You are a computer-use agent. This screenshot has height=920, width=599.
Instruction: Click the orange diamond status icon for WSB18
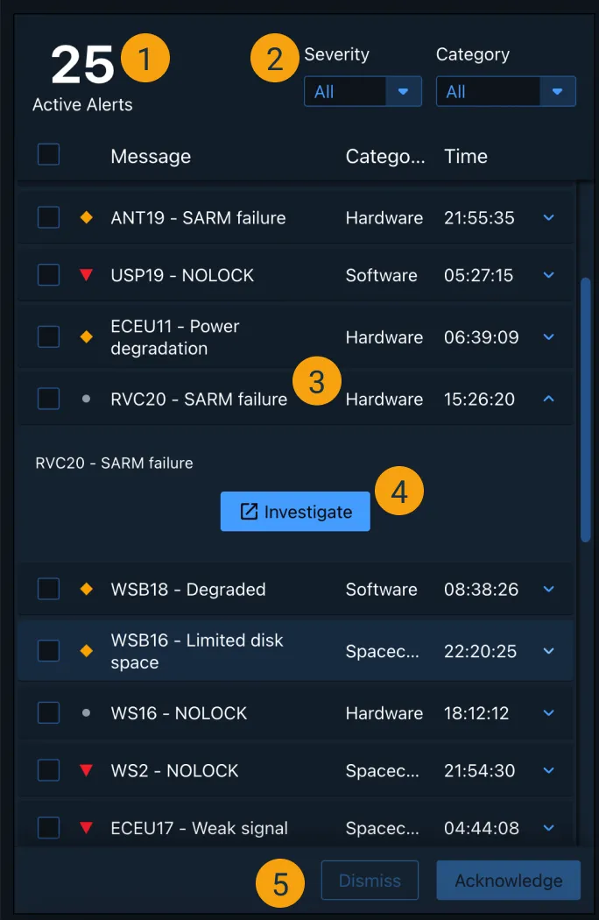pyautogui.click(x=86, y=589)
